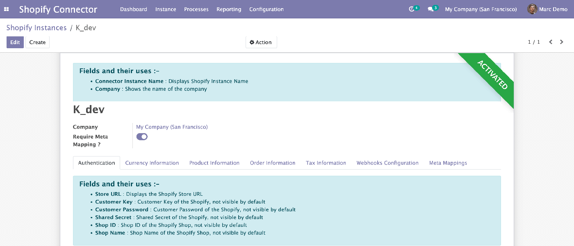Switch to the Tax Information tab
Image resolution: width=574 pixels, height=246 pixels.
tap(326, 163)
